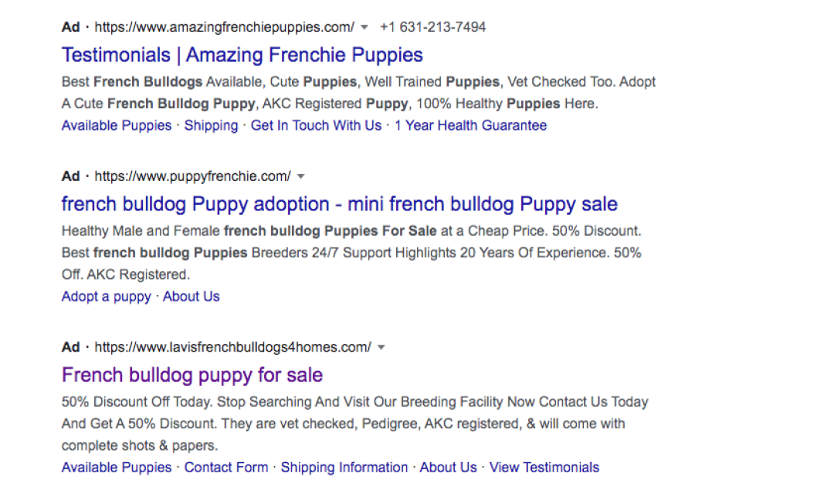834x497 pixels.
Task: Open 'About Us' under puppyfrenchie ad
Action: point(192,297)
